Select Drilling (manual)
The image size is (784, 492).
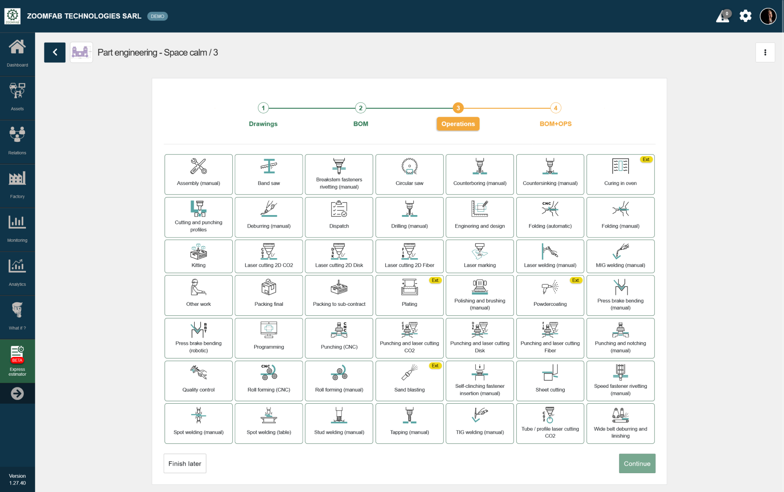pos(410,217)
